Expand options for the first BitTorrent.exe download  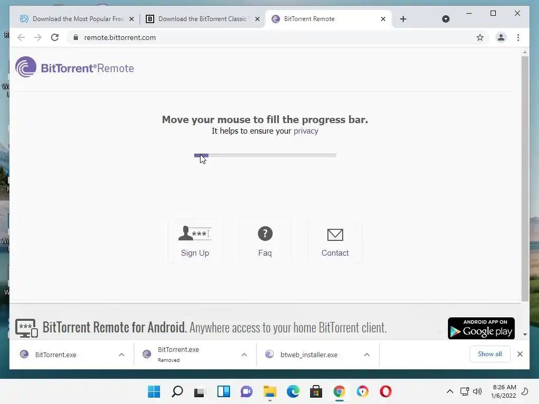[x=122, y=355]
